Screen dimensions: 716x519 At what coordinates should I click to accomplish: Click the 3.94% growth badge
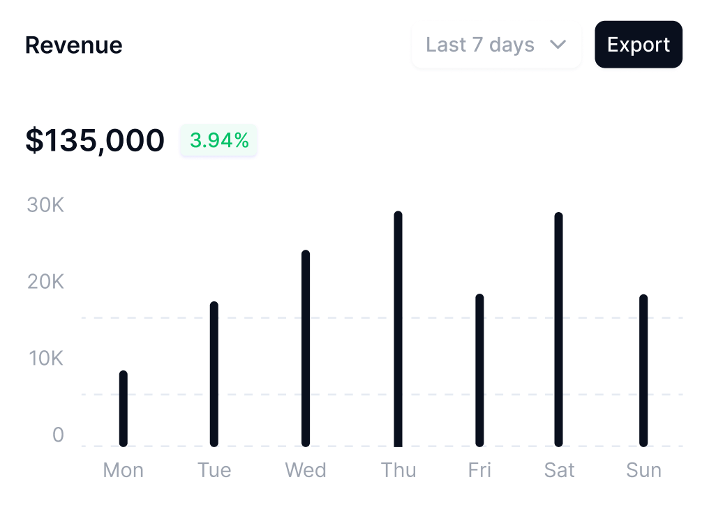tap(219, 140)
